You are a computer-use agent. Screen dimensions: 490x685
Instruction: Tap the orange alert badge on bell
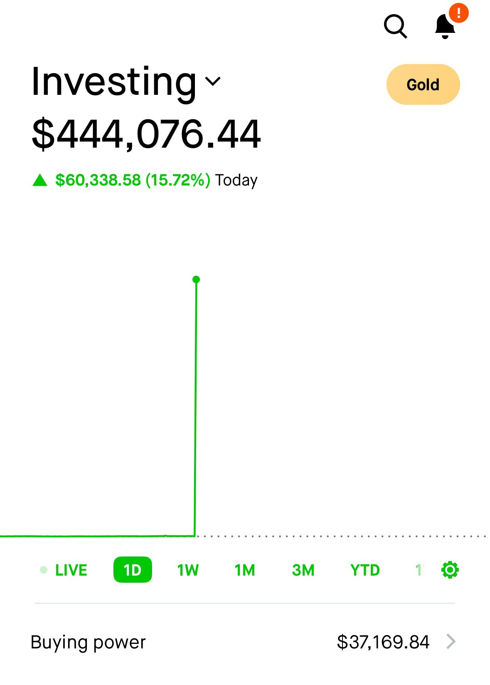click(x=459, y=12)
